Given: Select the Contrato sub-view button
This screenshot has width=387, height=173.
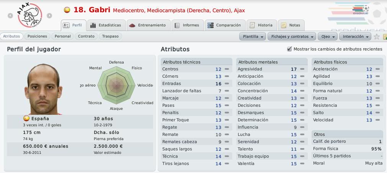Looking at the screenshot, I should [x=86, y=36].
